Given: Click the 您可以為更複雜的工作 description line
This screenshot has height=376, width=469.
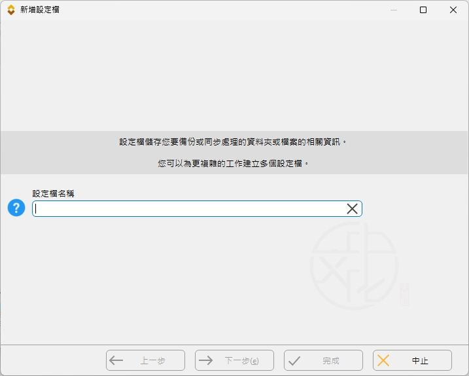Looking at the screenshot, I should [234, 164].
